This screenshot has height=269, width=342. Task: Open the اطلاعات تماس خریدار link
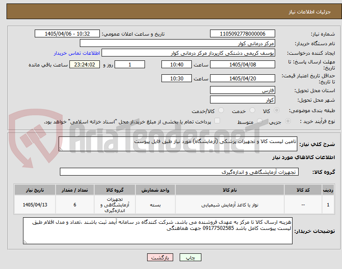click(x=77, y=53)
